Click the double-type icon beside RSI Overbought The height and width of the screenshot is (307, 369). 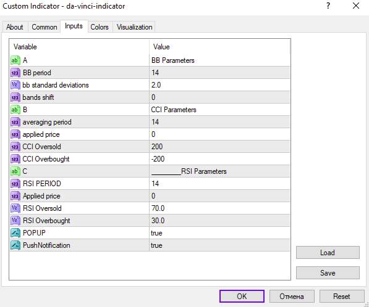tap(15, 221)
